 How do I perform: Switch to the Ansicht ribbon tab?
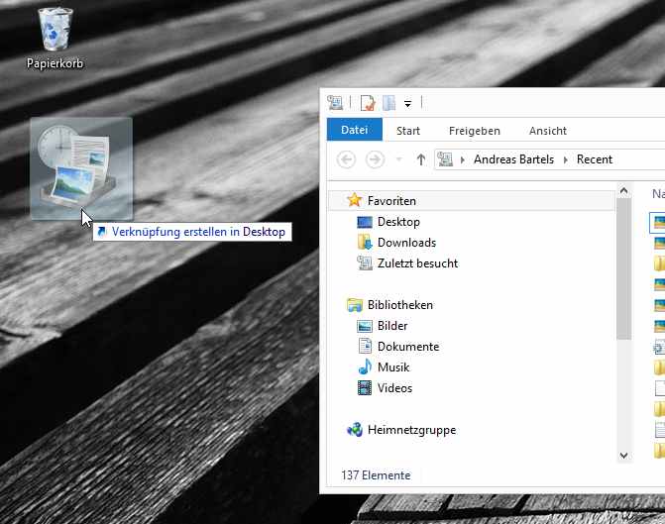(547, 131)
